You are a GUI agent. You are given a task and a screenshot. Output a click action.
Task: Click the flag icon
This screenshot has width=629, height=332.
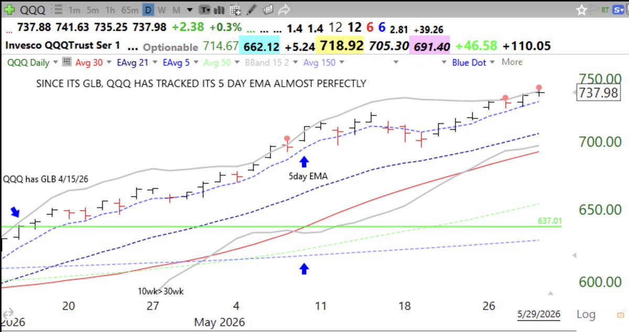(594, 10)
